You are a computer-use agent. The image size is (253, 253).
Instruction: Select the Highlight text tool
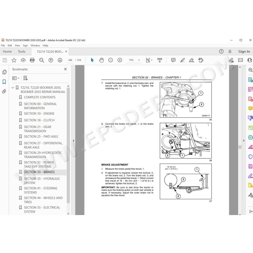point(183,60)
